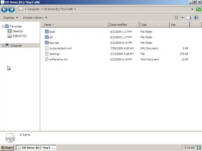Open the Include in library menu
The height and width of the screenshot is (151, 202).
click(35, 18)
